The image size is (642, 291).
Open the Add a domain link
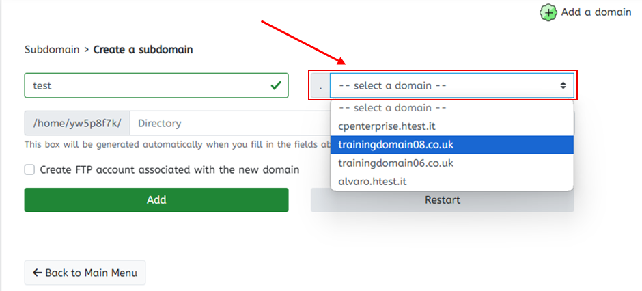596,12
